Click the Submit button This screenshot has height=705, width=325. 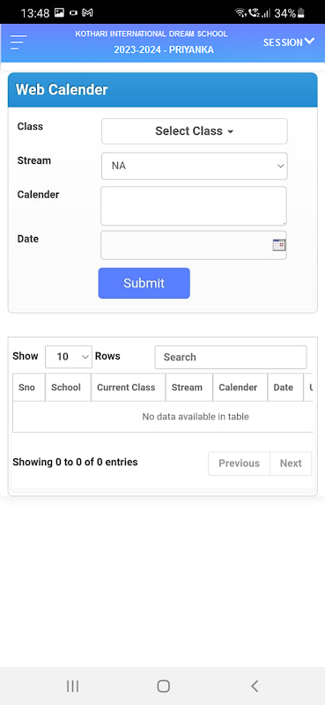(144, 283)
